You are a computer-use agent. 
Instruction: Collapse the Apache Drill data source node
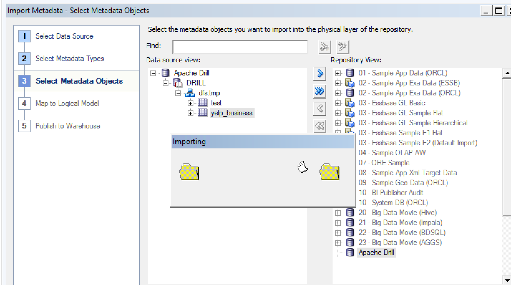tap(153, 73)
